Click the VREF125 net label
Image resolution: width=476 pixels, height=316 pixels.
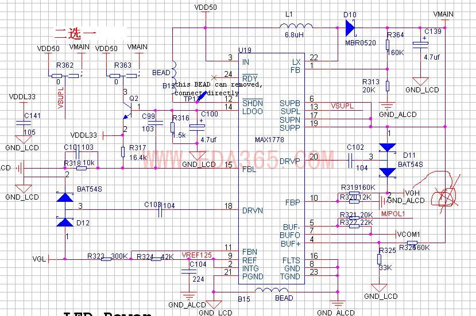[197, 255]
